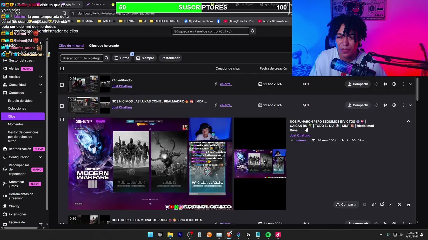Click the volume icon in system tray

401,235
